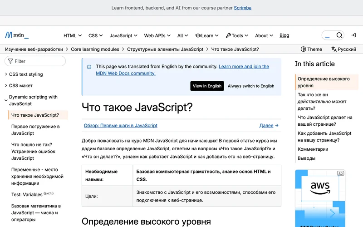363x227 pixels.
Task: Click Always switch to English
Action: pyautogui.click(x=251, y=86)
